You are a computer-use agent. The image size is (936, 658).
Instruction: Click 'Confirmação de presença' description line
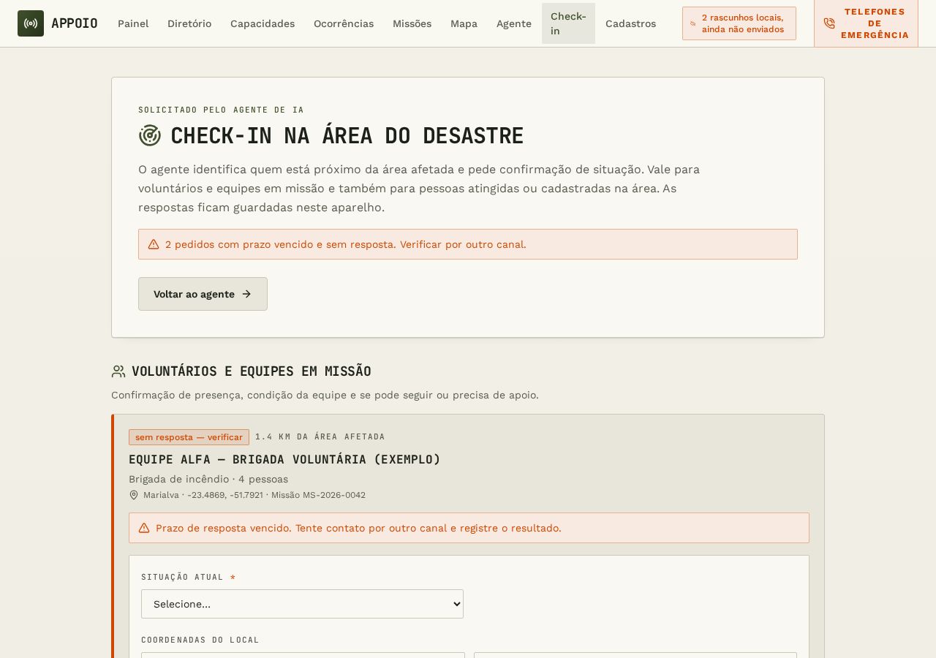[325, 395]
